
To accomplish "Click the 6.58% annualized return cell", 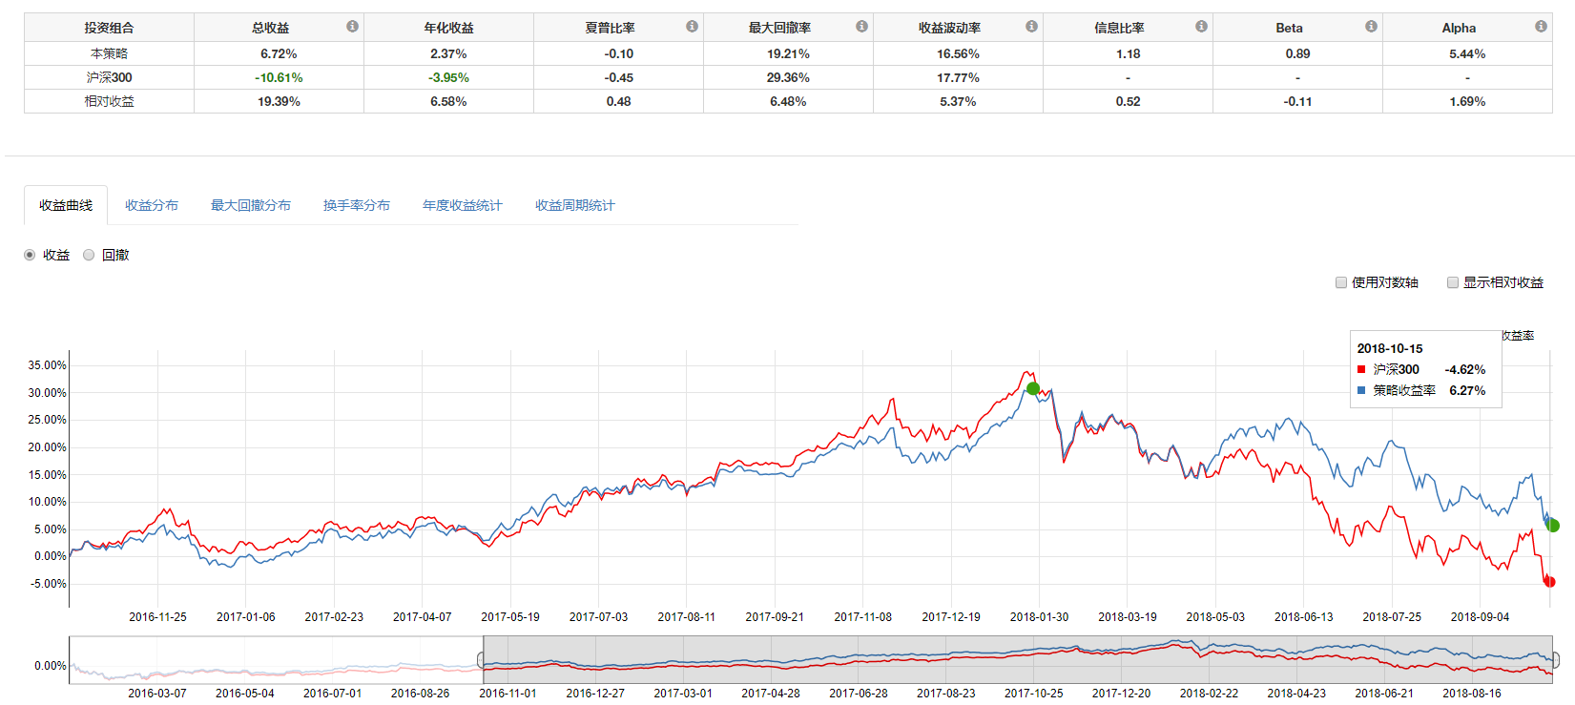I will pyautogui.click(x=448, y=101).
